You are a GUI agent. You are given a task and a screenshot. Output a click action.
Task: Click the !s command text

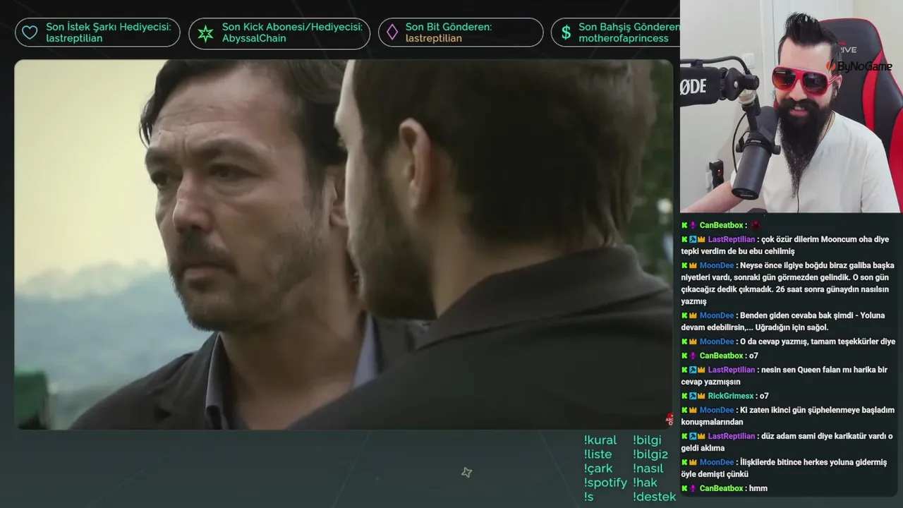tap(589, 497)
